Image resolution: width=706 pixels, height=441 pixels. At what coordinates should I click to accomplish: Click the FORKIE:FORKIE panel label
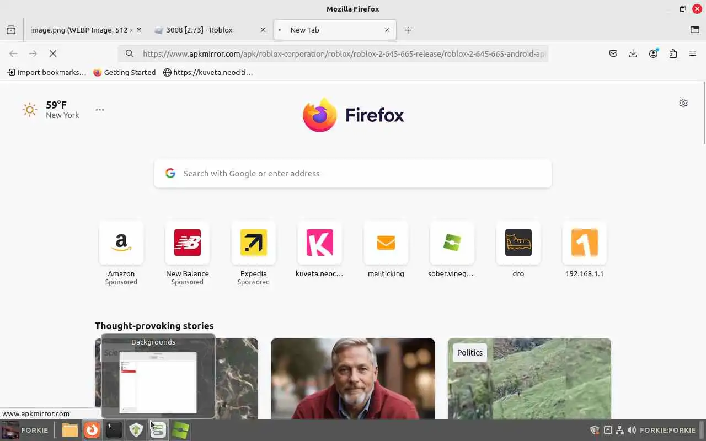[x=667, y=430]
